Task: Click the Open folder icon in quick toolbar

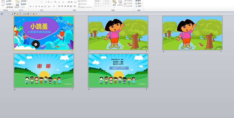Action: 17,14
